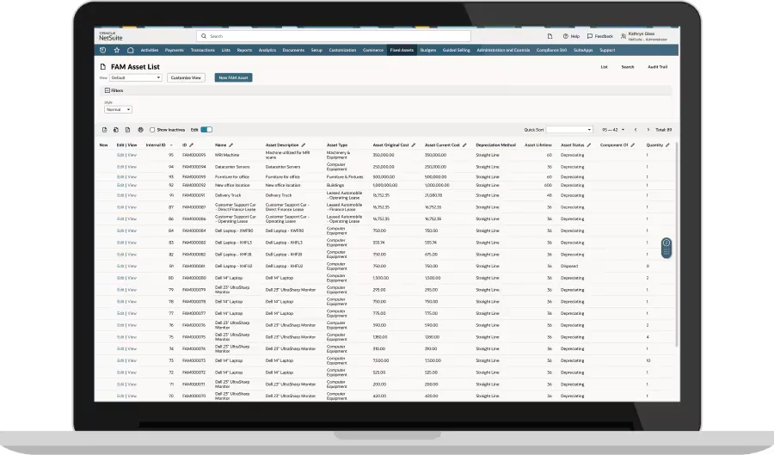This screenshot has height=455, width=774.
Task: Open the Fixed Assets menu
Action: pyautogui.click(x=402, y=51)
